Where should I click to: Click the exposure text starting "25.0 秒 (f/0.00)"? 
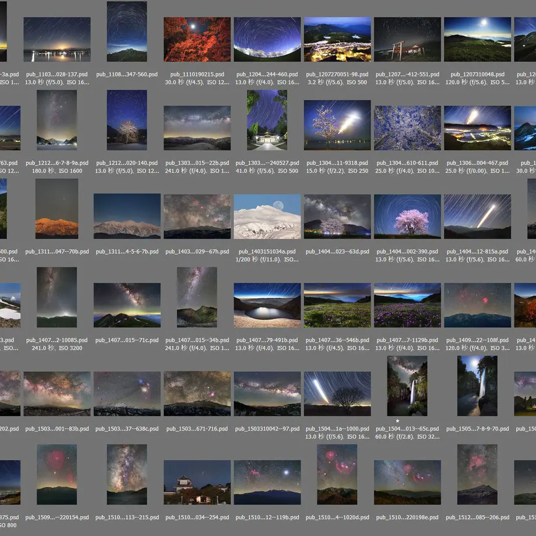[x=478, y=171]
